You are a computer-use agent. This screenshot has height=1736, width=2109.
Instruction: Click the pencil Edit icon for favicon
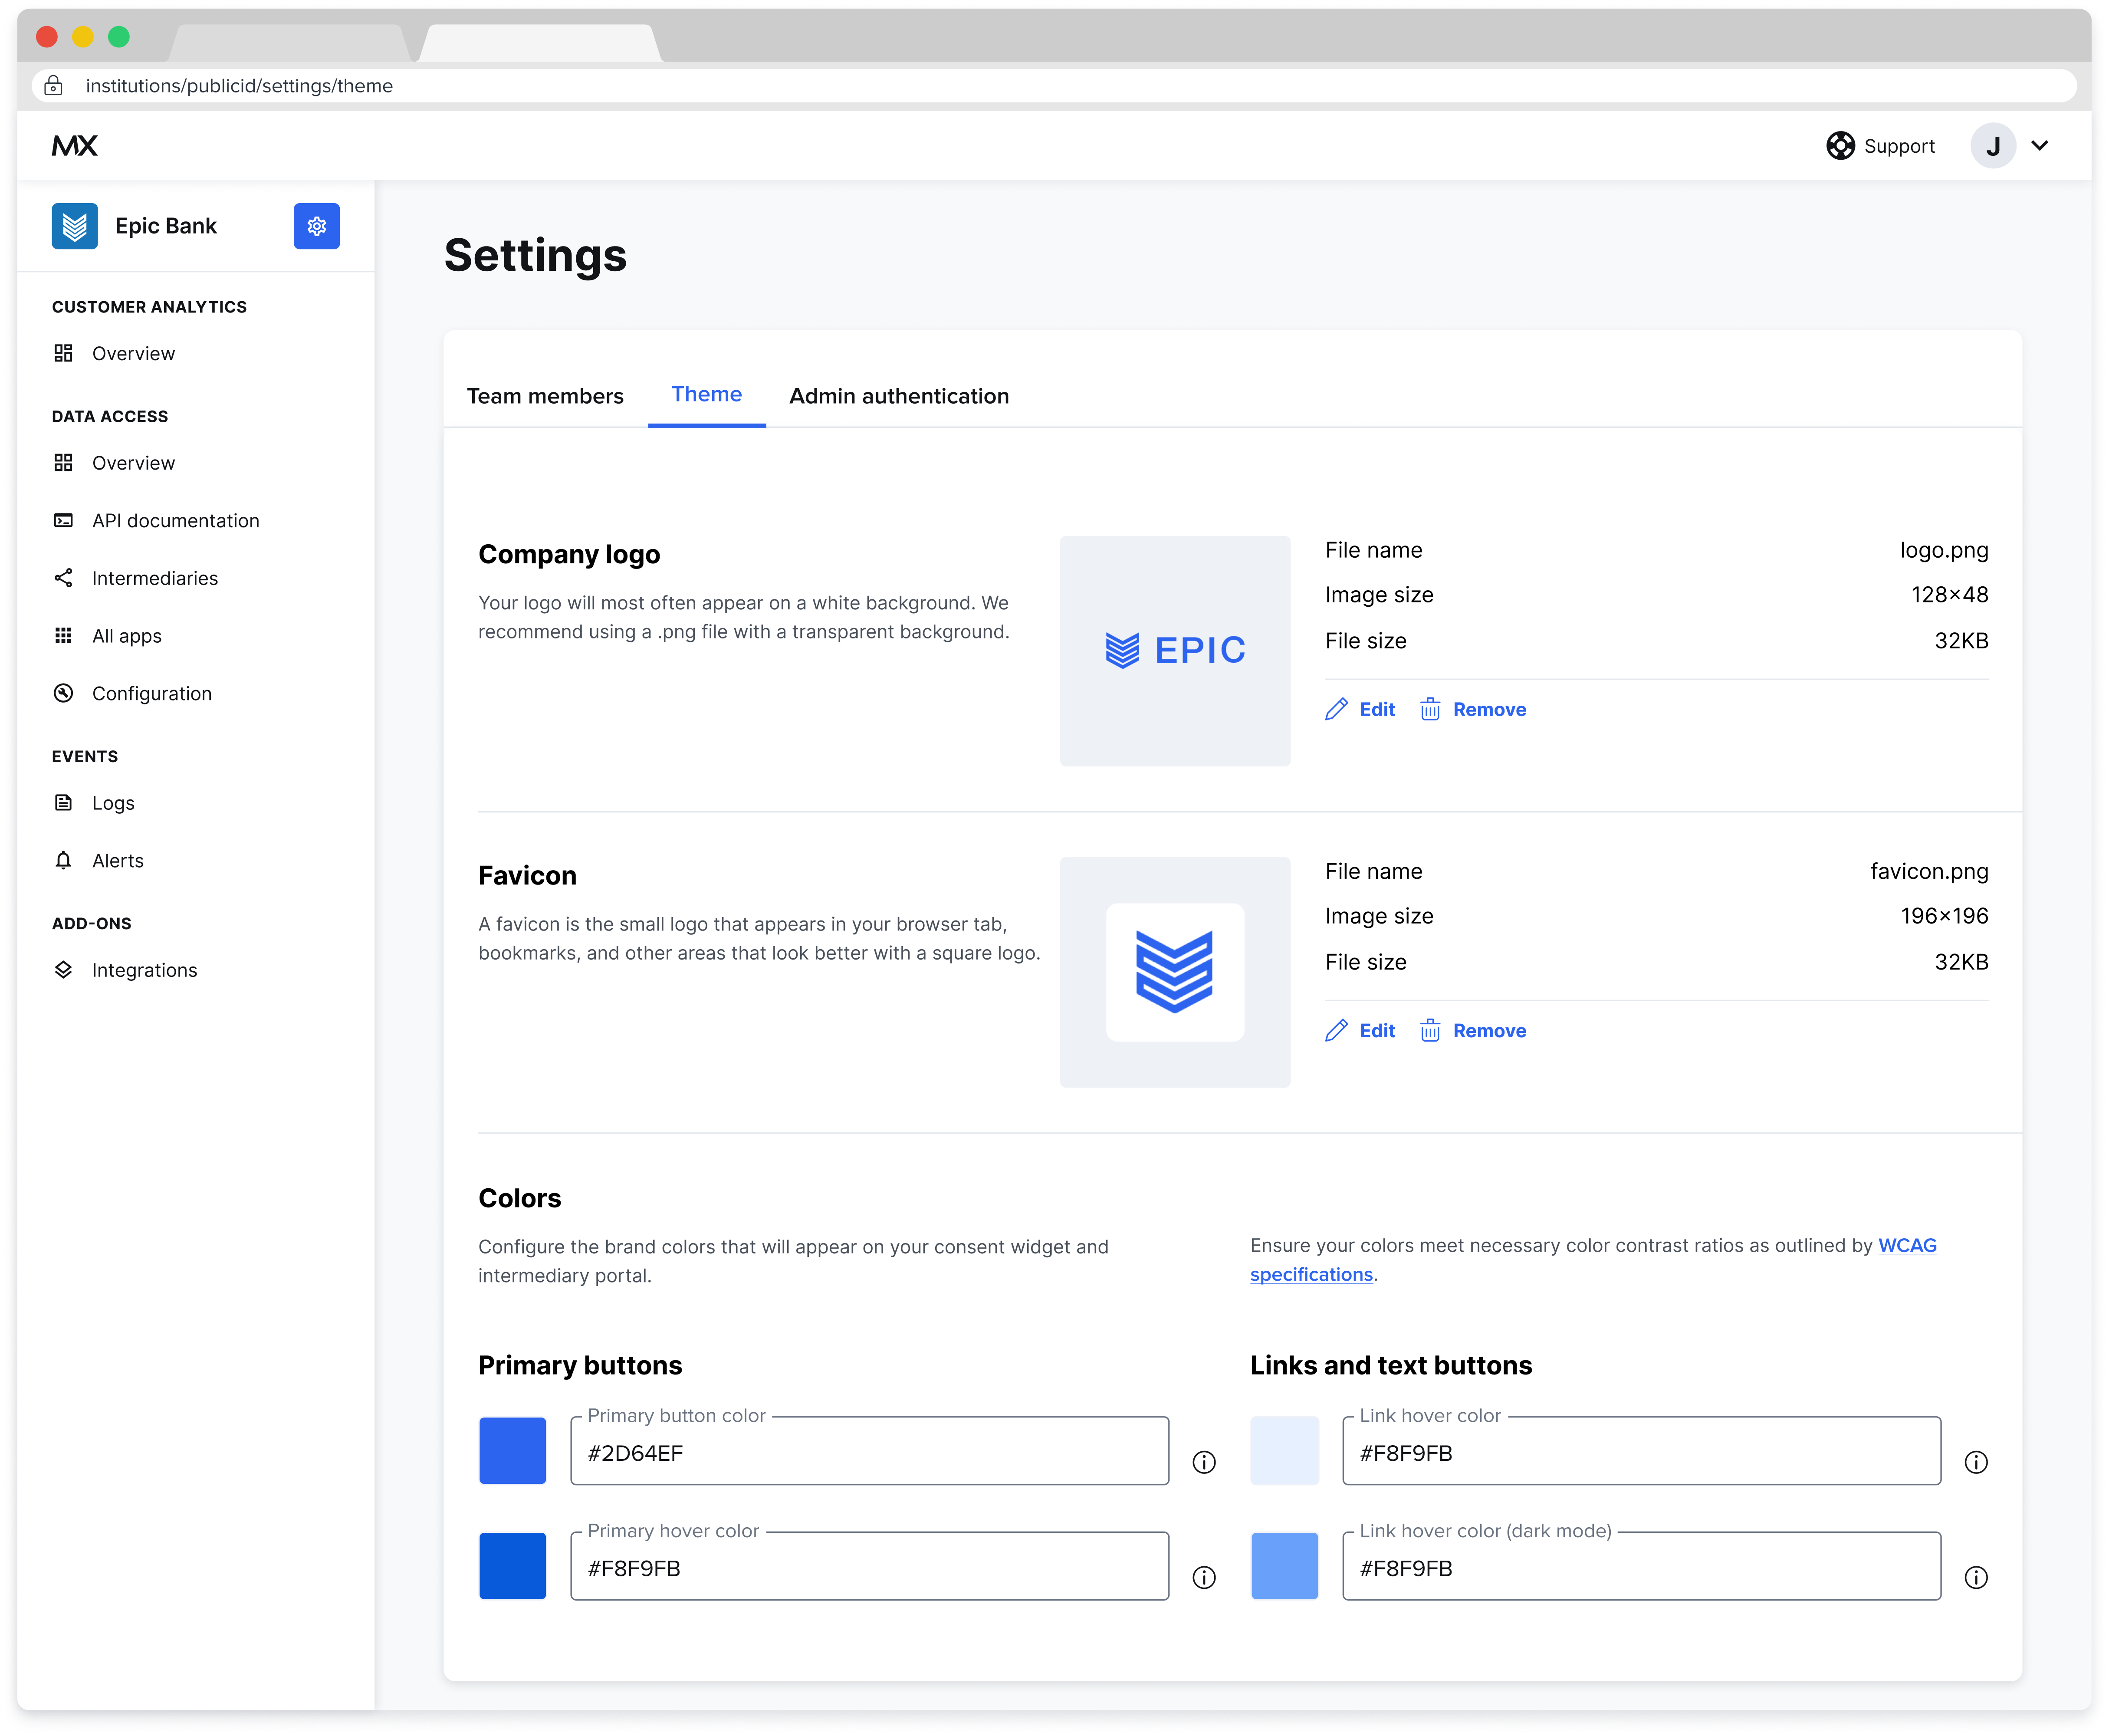point(1336,1030)
